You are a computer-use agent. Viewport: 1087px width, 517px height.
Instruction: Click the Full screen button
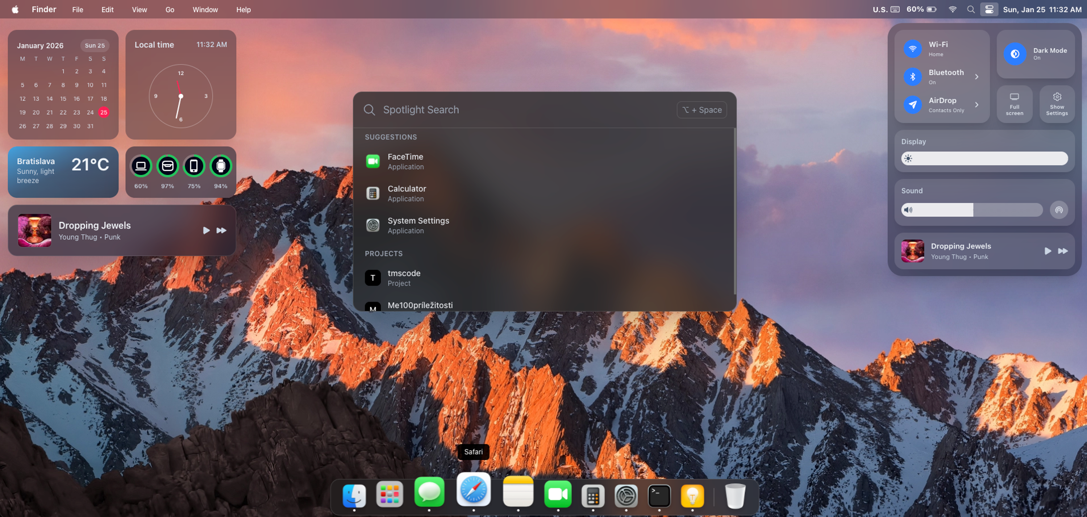tap(1015, 104)
